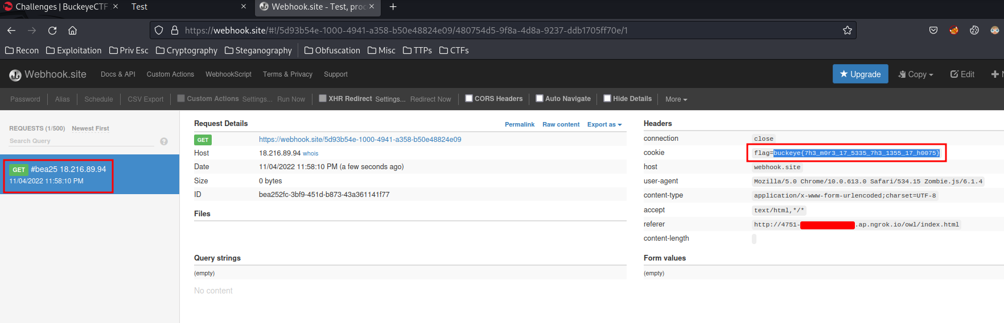Expand the More dropdown menu
Screen dimensions: 1004x323
(x=676, y=99)
